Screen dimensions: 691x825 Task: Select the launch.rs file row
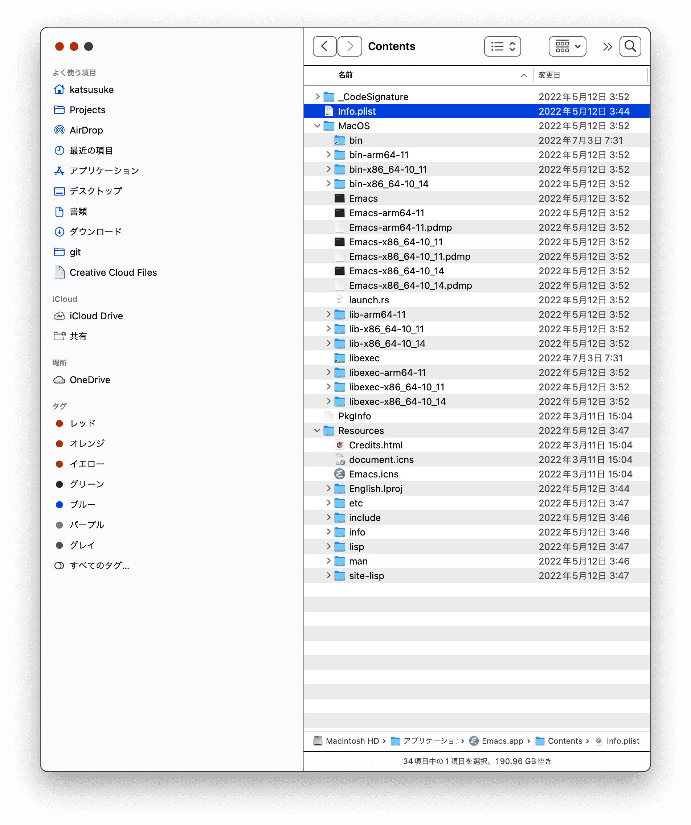369,300
